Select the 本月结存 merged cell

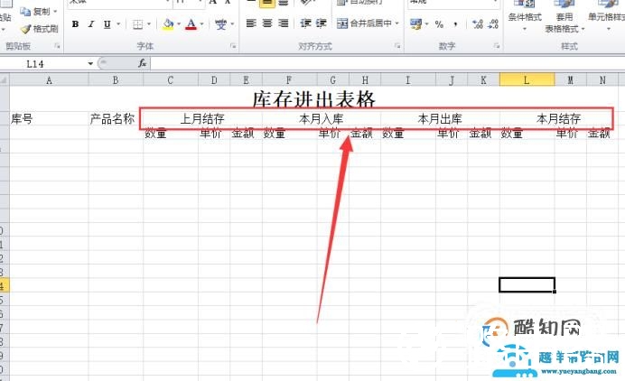[x=559, y=118]
